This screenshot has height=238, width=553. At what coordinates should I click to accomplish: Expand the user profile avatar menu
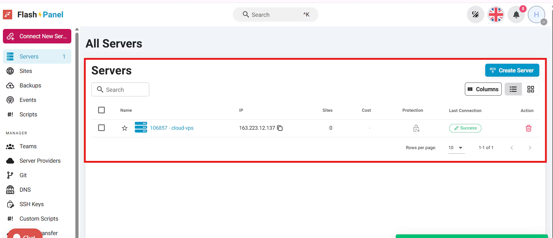536,14
